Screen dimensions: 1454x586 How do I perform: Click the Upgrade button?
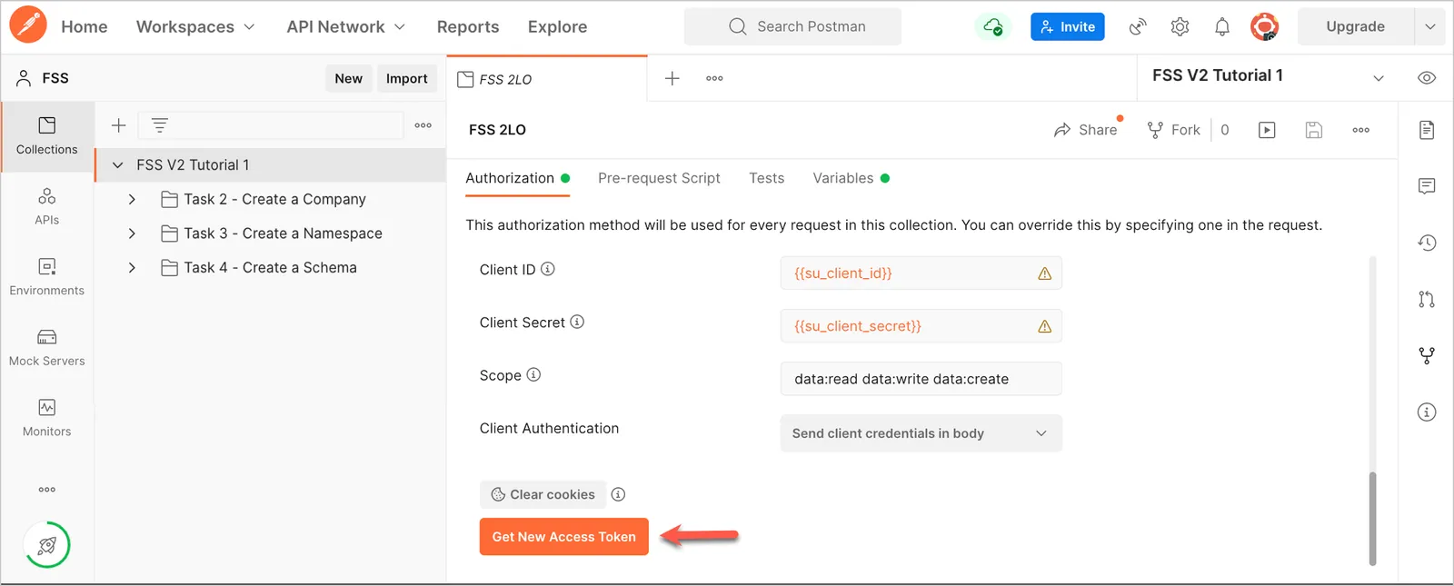click(x=1356, y=27)
